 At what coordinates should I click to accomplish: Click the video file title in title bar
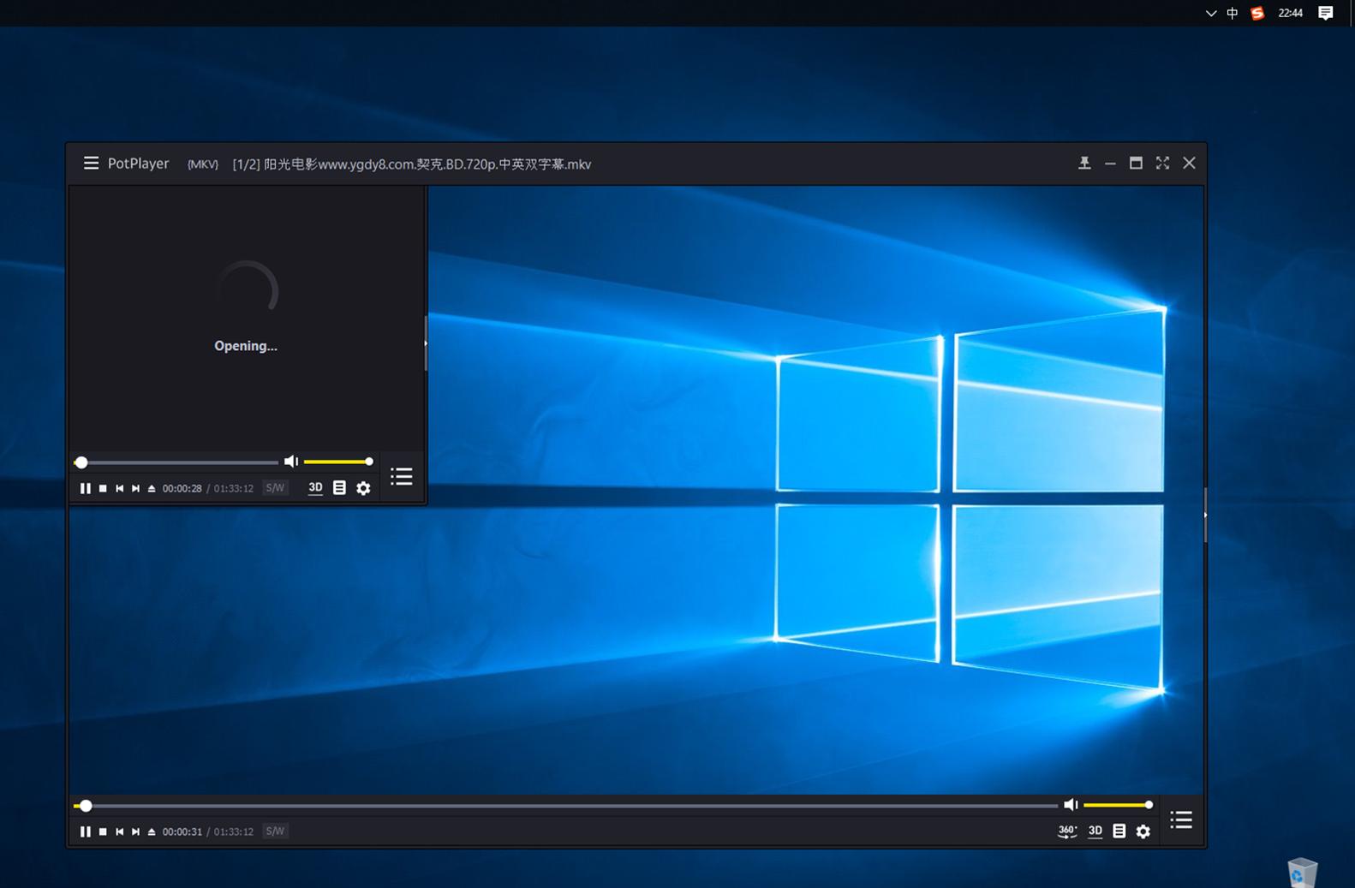click(x=411, y=164)
